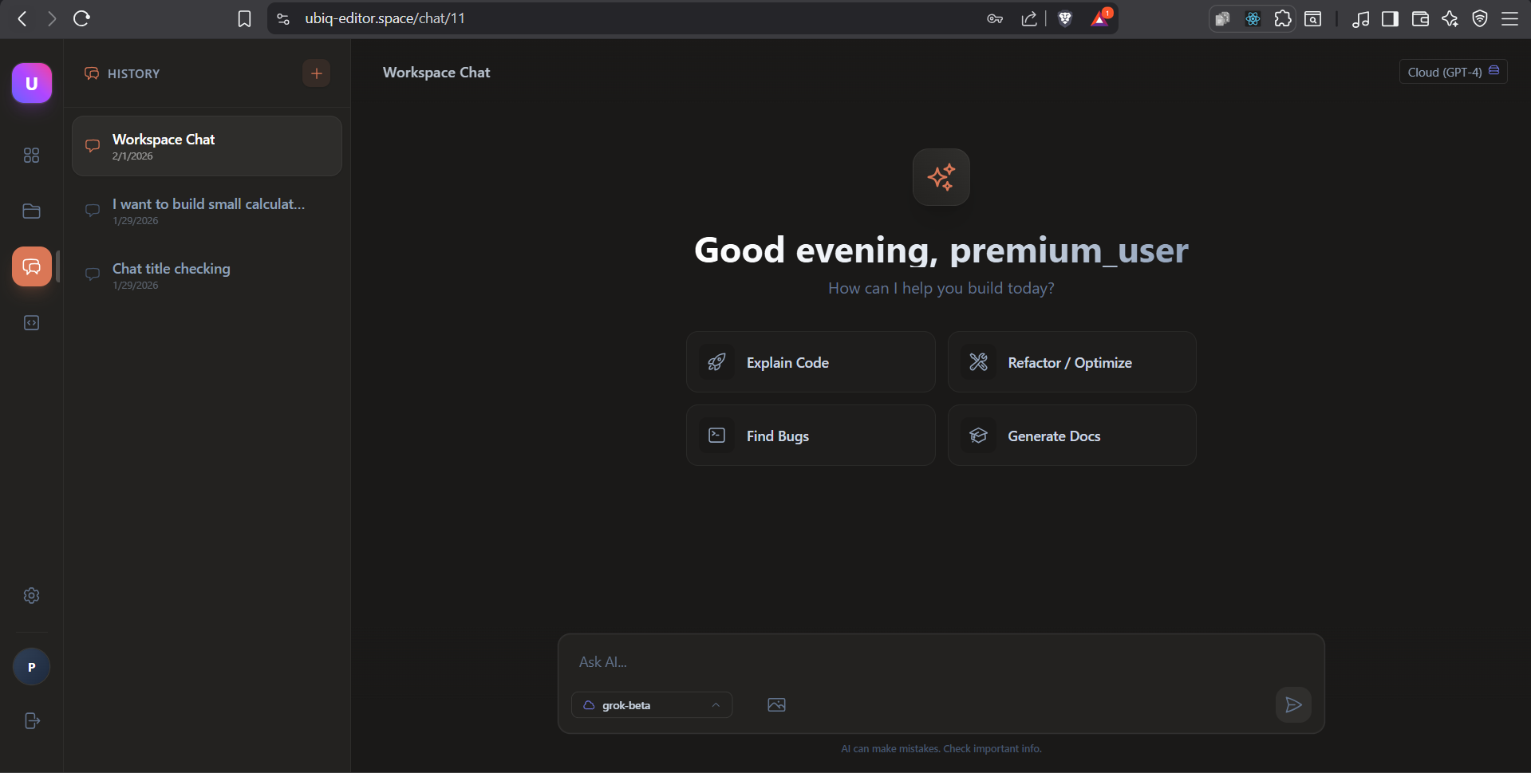
Task: Click the ubiq-editor.space/chat/11 address bar
Action: pos(385,18)
